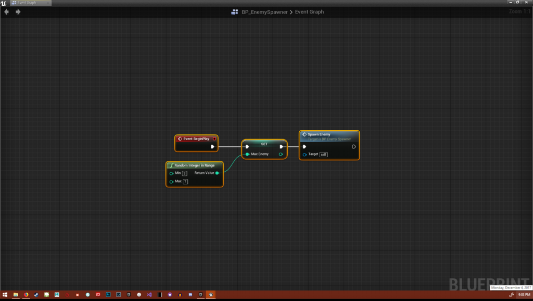533x301 pixels.
Task: Click the Max value field showing 7
Action: tap(185, 182)
